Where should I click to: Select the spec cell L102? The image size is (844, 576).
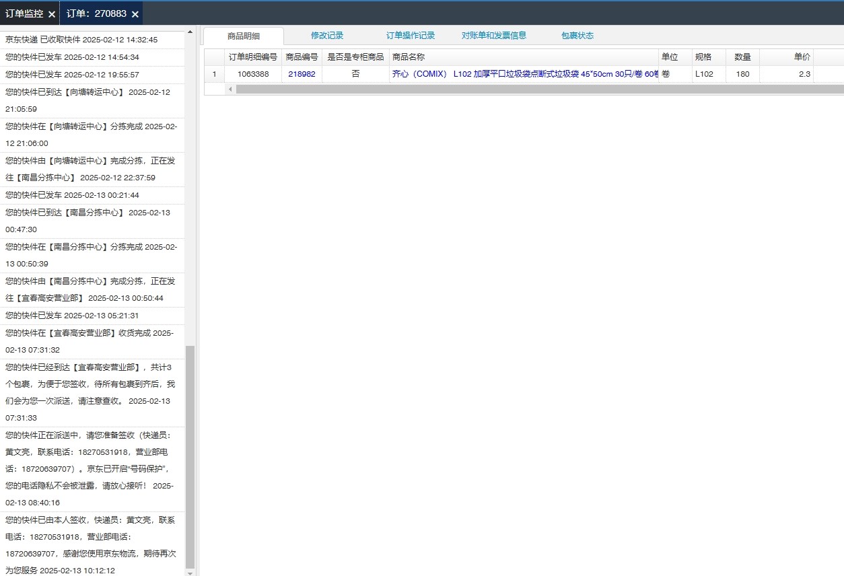tap(709, 74)
